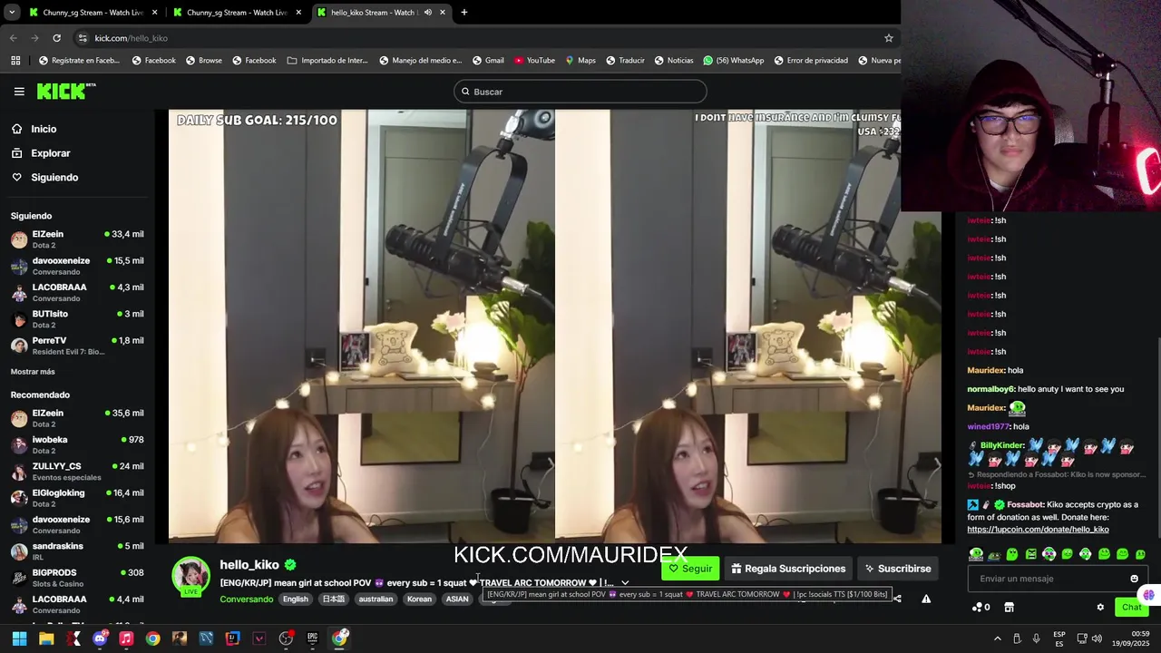Screen dimensions: 1161x653
Task: Open ElGlogloking recommended channel
Action: [x=77, y=498]
